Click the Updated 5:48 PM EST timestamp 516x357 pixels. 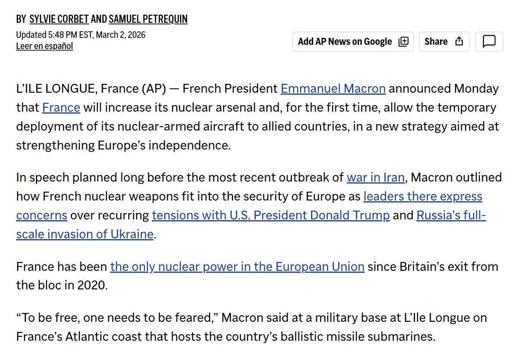[81, 35]
